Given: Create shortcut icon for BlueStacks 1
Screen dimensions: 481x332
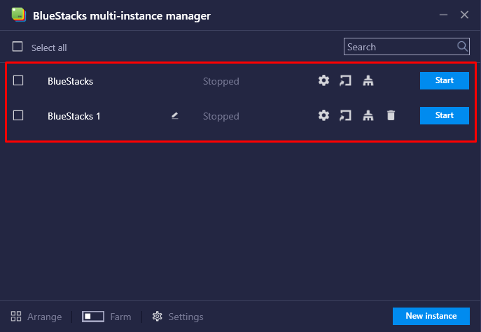Looking at the screenshot, I should pos(345,115).
